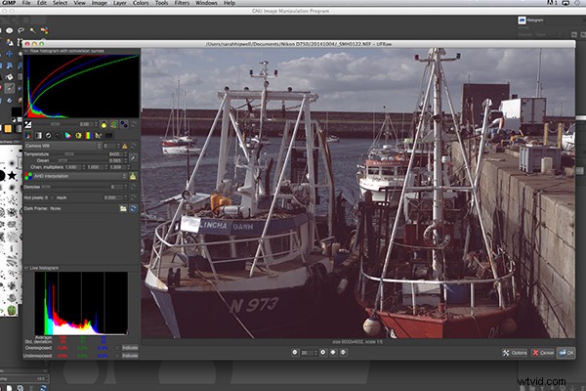The height and width of the screenshot is (391, 586).
Task: Enable the Underexposed indicate checkbox
Action: [117, 356]
